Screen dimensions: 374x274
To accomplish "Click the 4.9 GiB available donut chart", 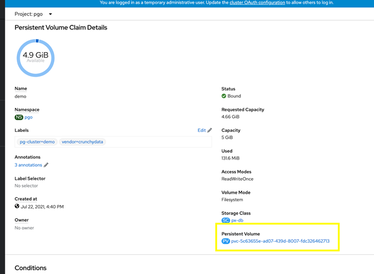I will point(35,58).
